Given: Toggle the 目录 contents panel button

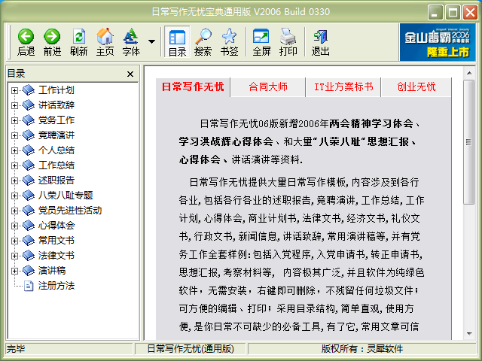Looking at the screenshot, I should (x=177, y=42).
